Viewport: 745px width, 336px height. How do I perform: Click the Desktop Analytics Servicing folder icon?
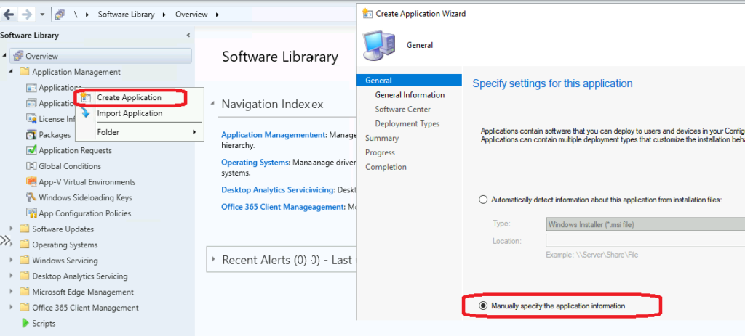pyautogui.click(x=25, y=276)
